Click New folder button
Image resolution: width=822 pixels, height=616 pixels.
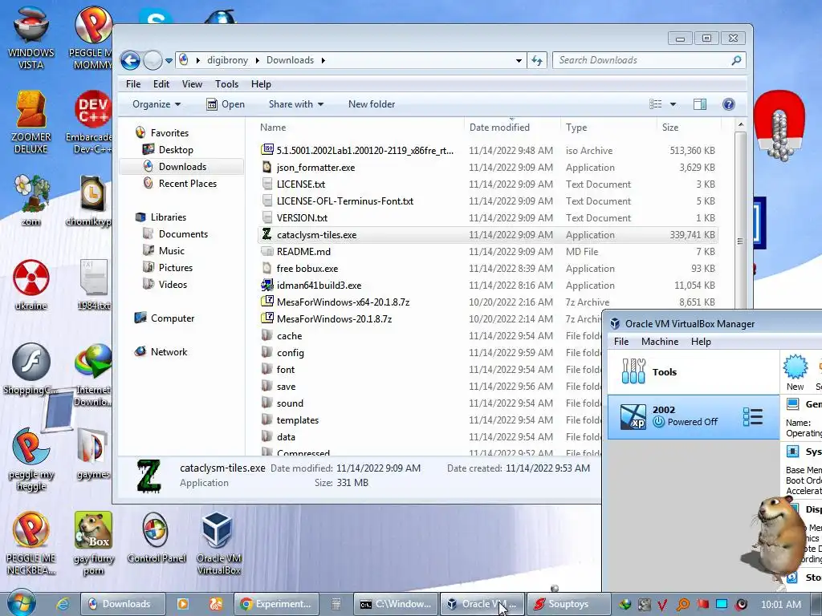[x=372, y=104]
